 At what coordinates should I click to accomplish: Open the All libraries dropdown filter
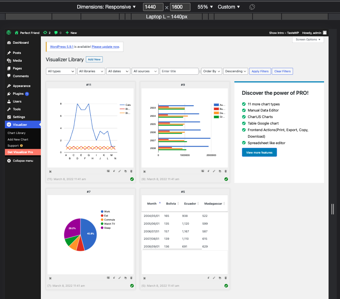91,71
